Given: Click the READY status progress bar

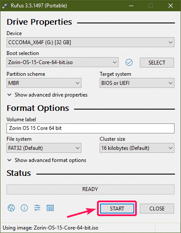Looking at the screenshot, I should click(x=90, y=189).
